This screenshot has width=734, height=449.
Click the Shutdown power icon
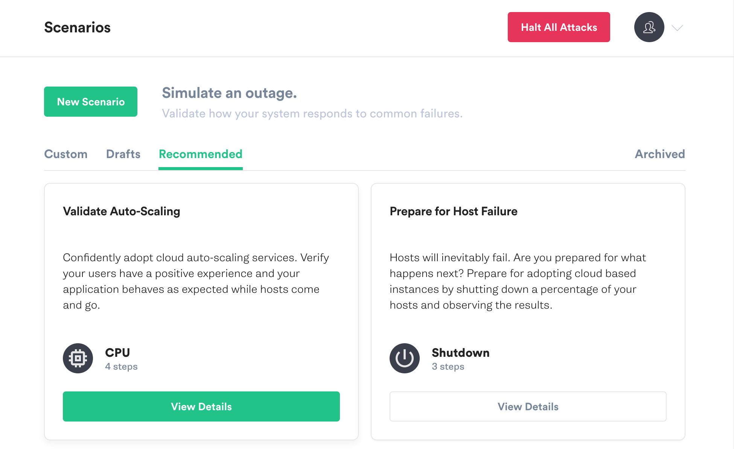pyautogui.click(x=405, y=358)
